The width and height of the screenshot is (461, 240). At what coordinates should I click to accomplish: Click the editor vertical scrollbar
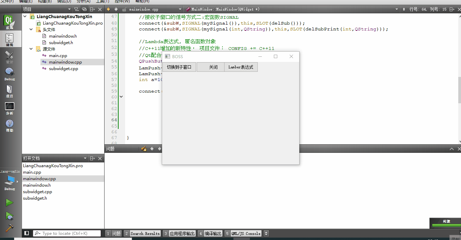[459, 90]
